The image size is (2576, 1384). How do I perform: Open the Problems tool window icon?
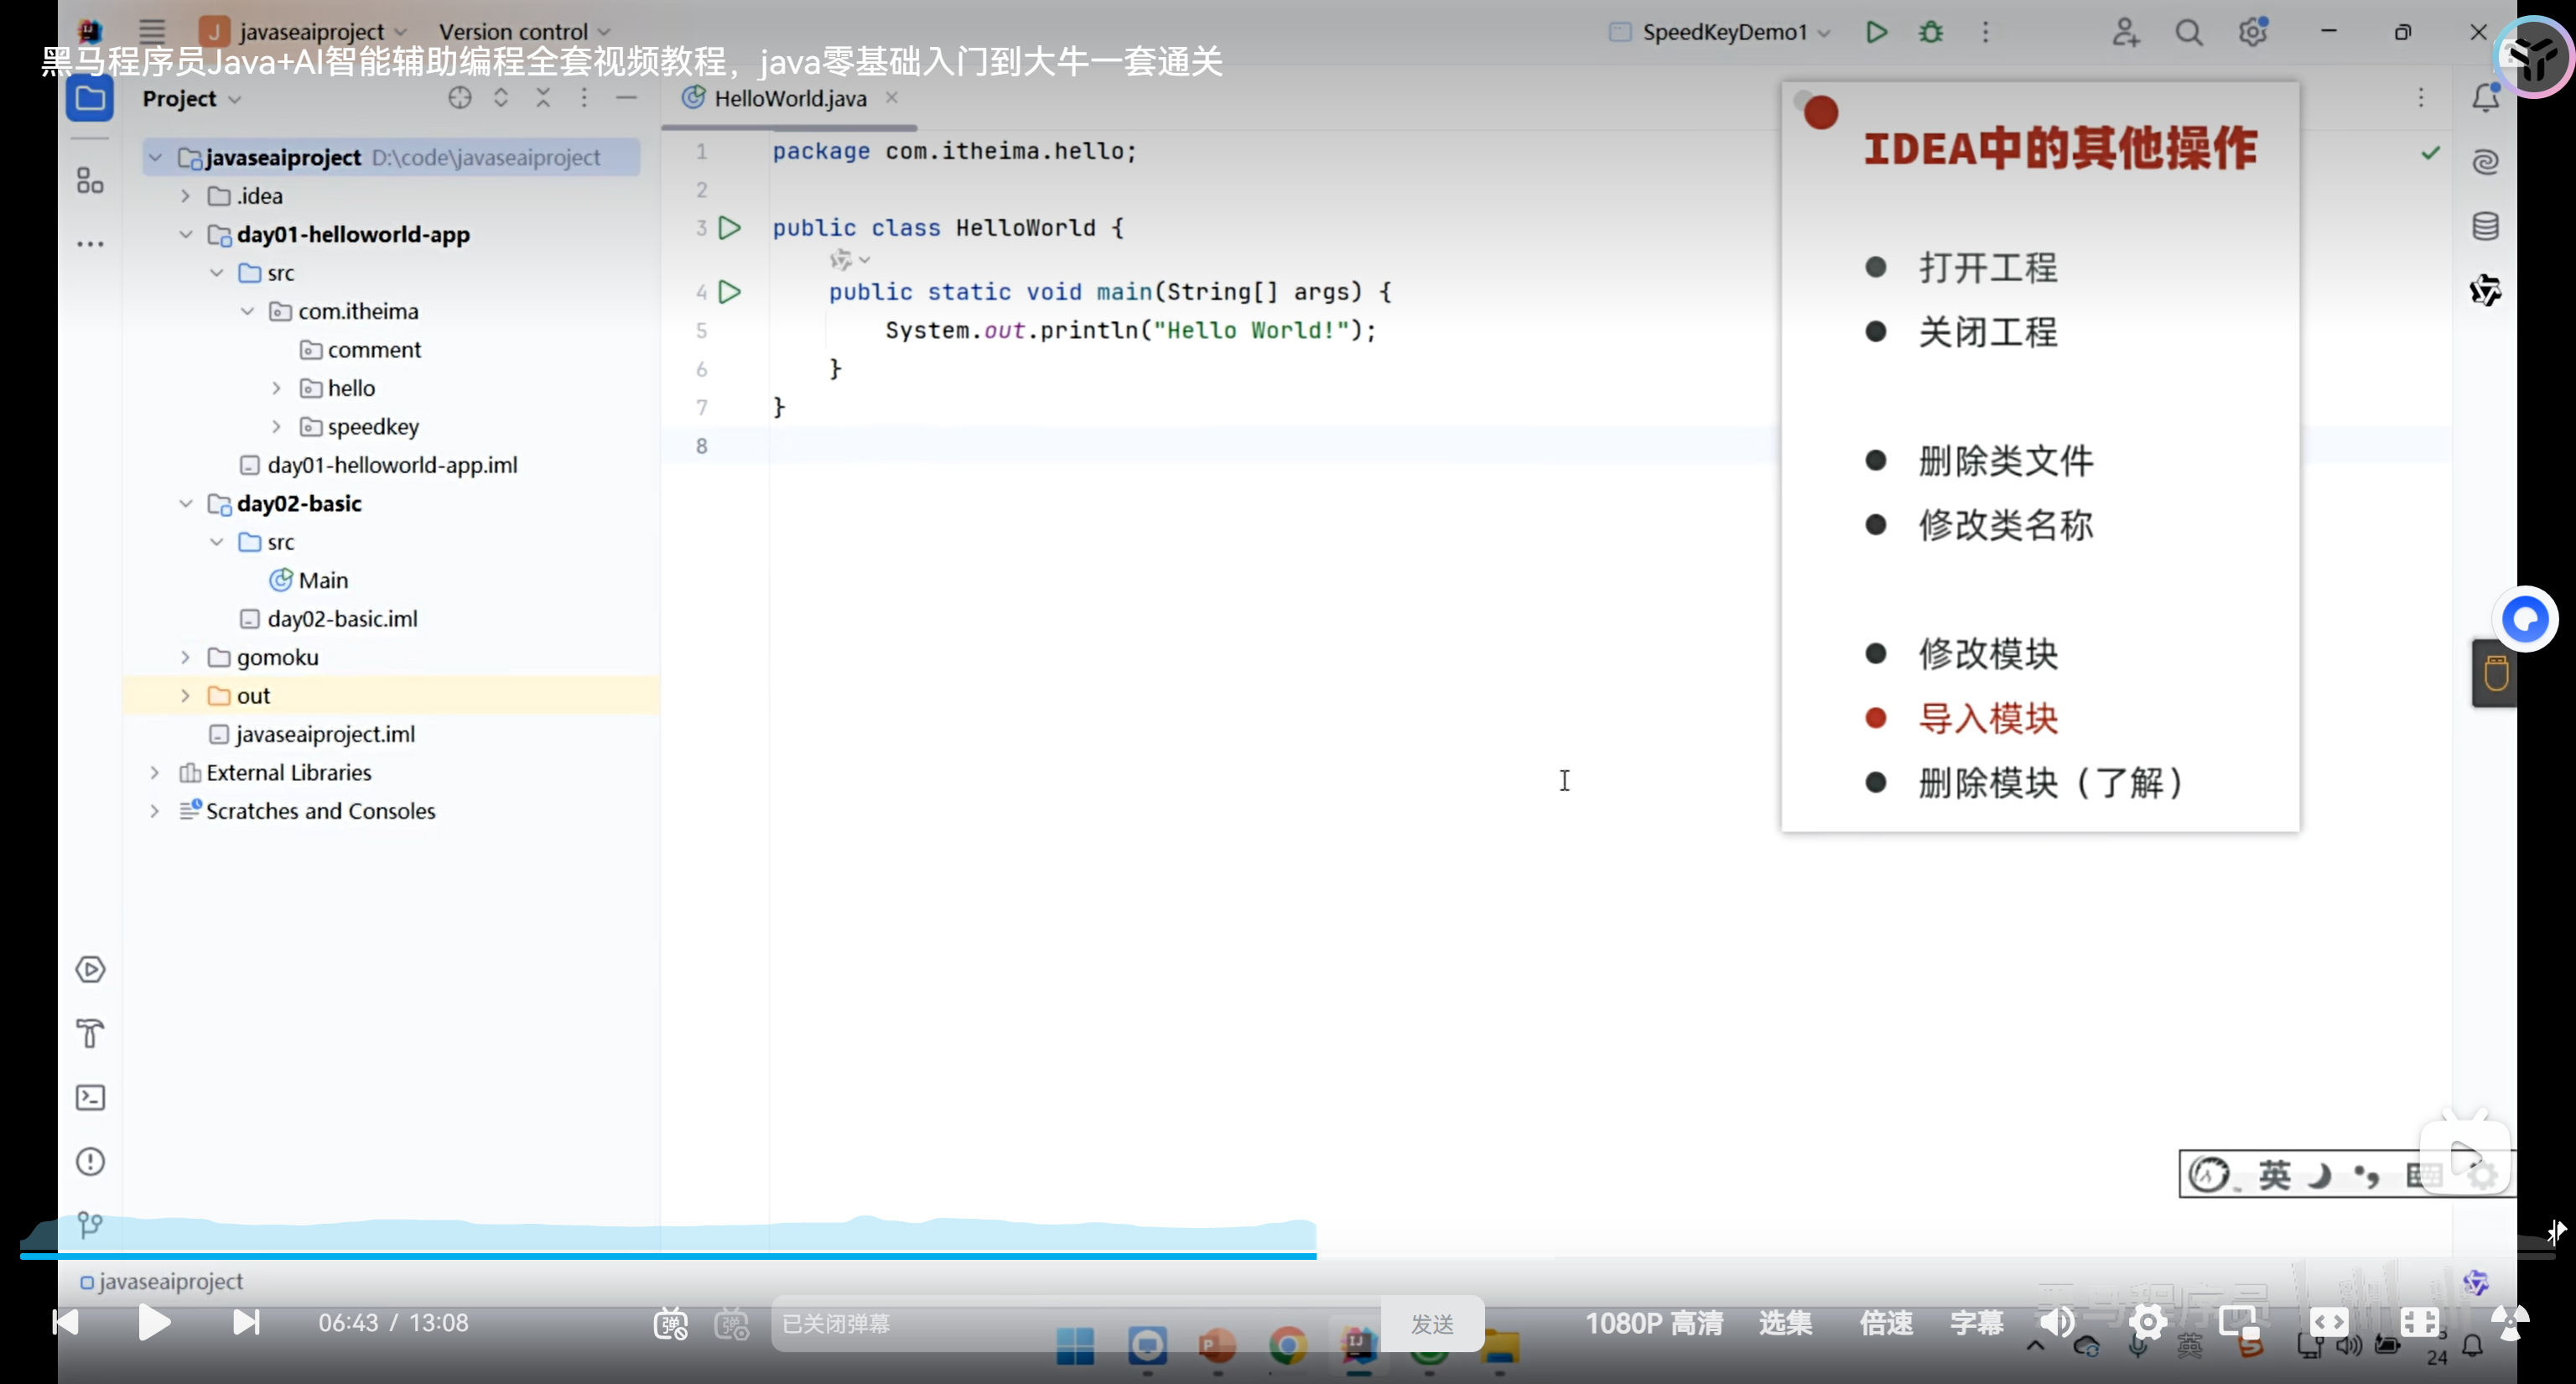(x=90, y=1161)
